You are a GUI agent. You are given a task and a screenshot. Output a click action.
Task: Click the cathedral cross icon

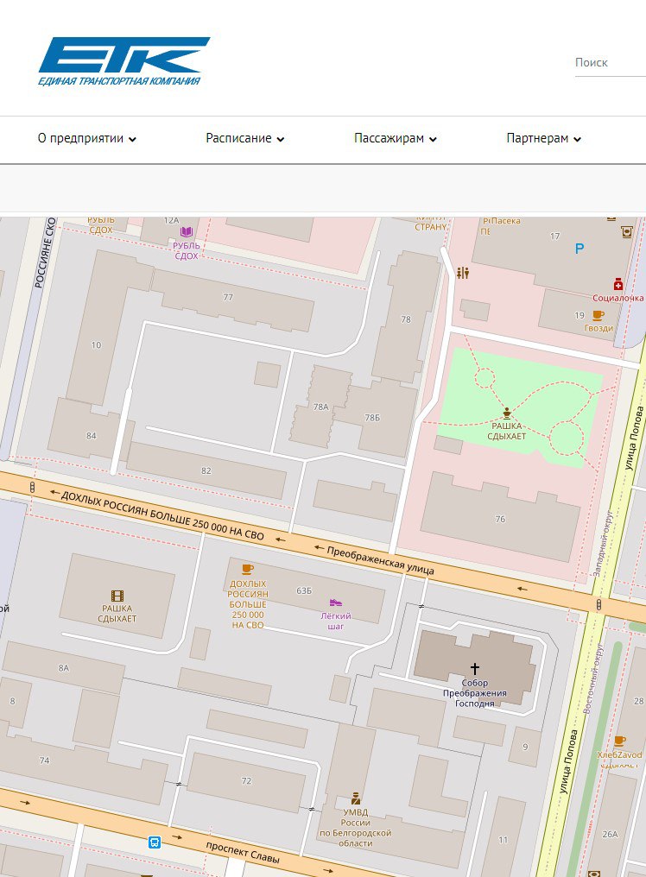(474, 668)
